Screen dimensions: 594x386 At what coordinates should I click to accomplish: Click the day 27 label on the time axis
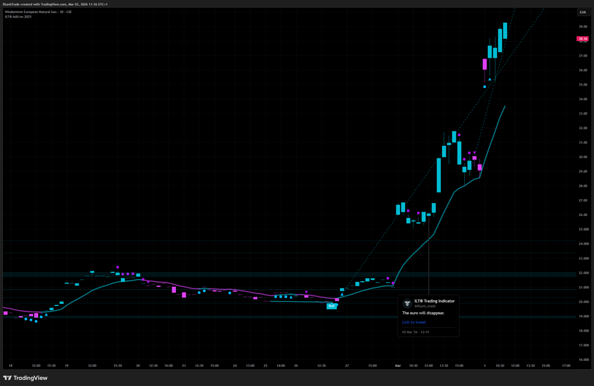pos(347,366)
